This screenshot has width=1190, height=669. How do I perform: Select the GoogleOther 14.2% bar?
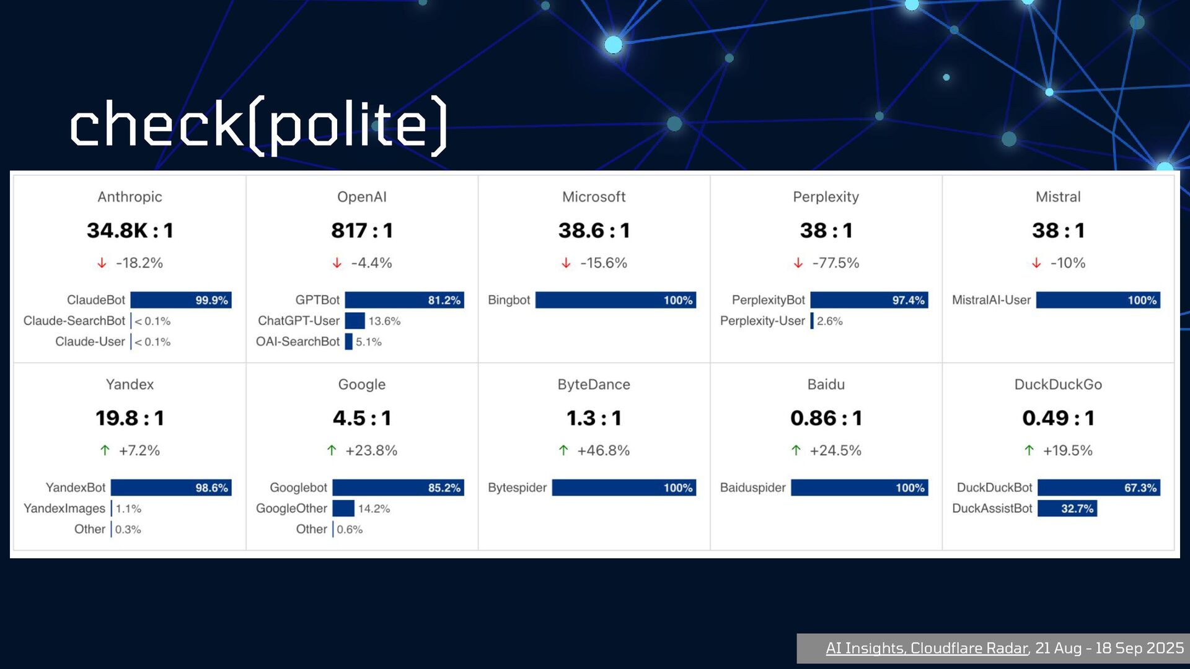tap(343, 509)
